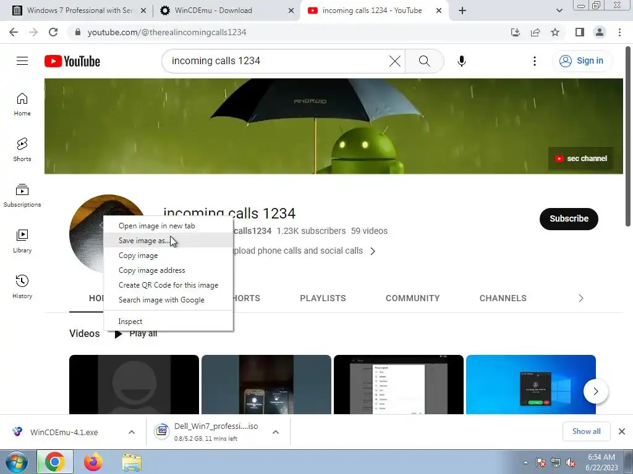633x474 pixels.
Task: Choose Copy image address
Action: (168, 270)
